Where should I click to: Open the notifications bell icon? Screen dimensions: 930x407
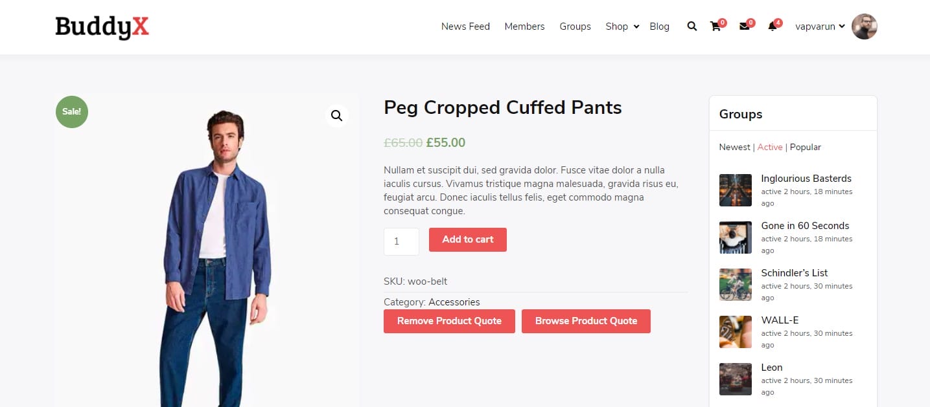coord(772,27)
